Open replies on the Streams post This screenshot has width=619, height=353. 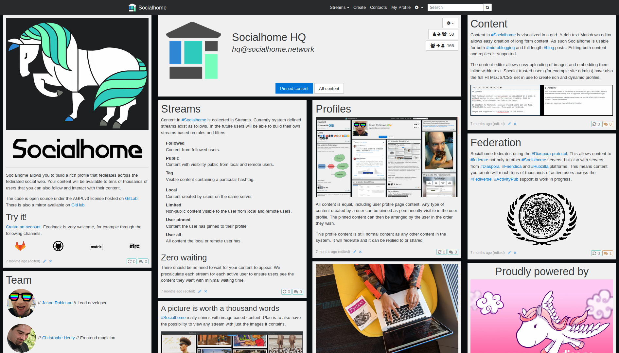(298, 291)
